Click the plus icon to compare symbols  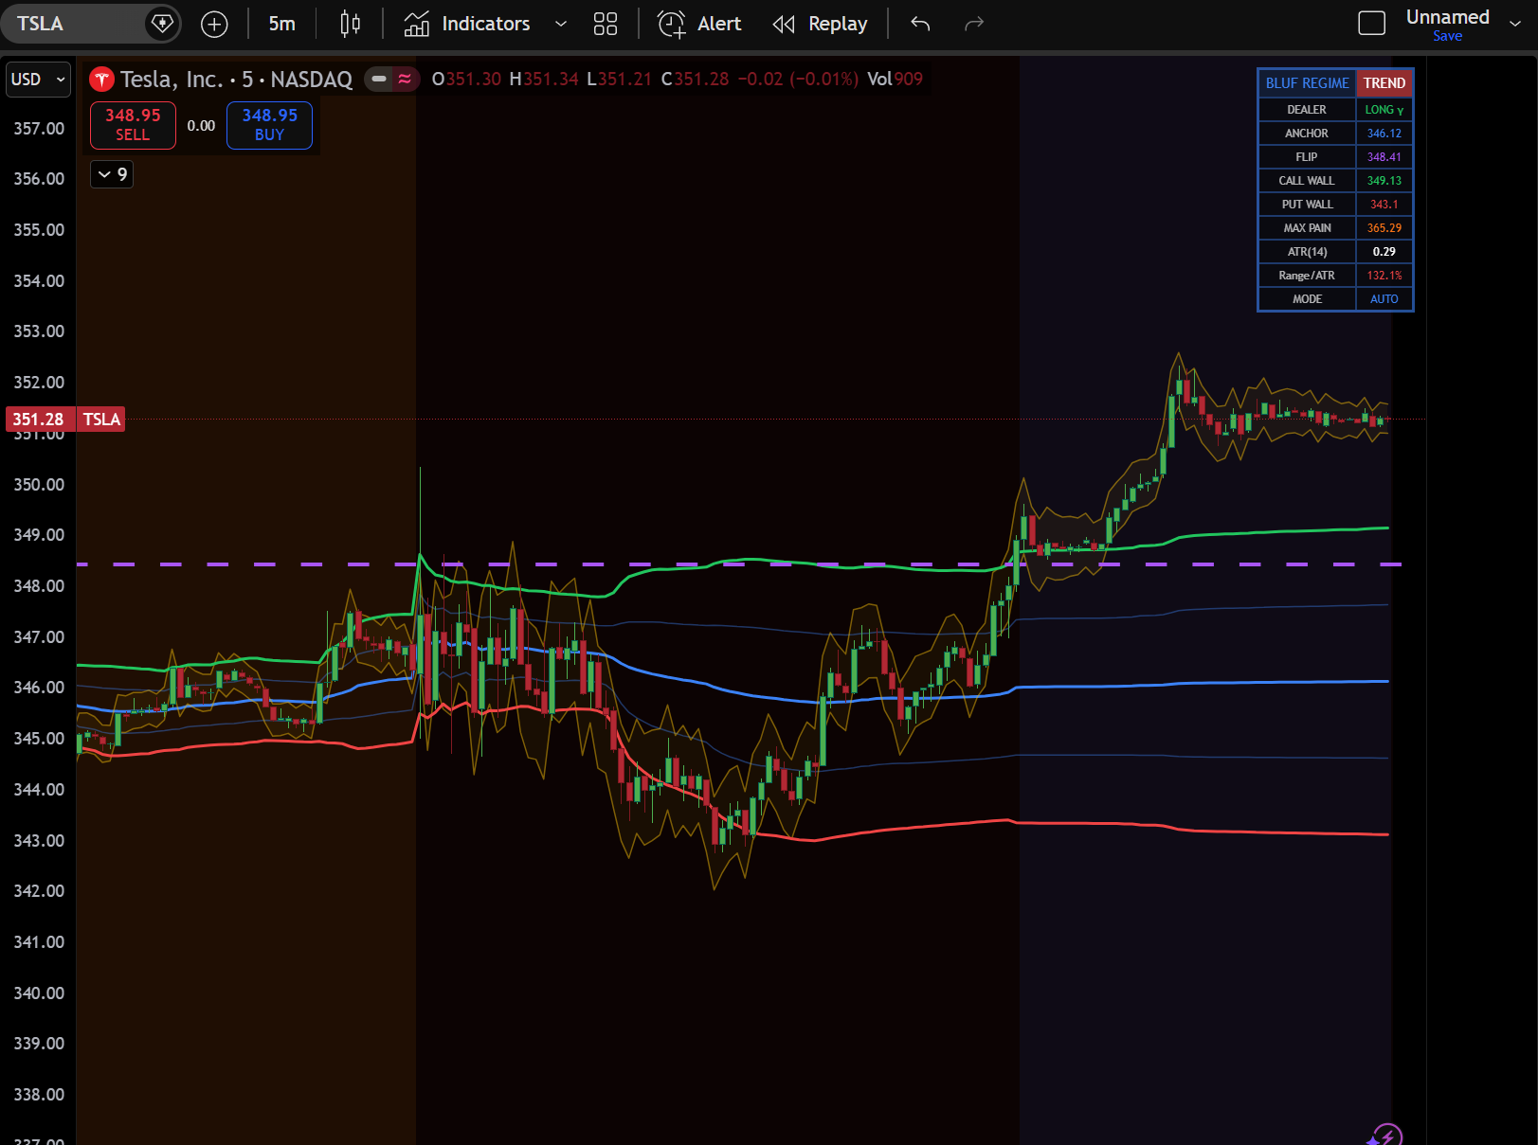(x=214, y=24)
